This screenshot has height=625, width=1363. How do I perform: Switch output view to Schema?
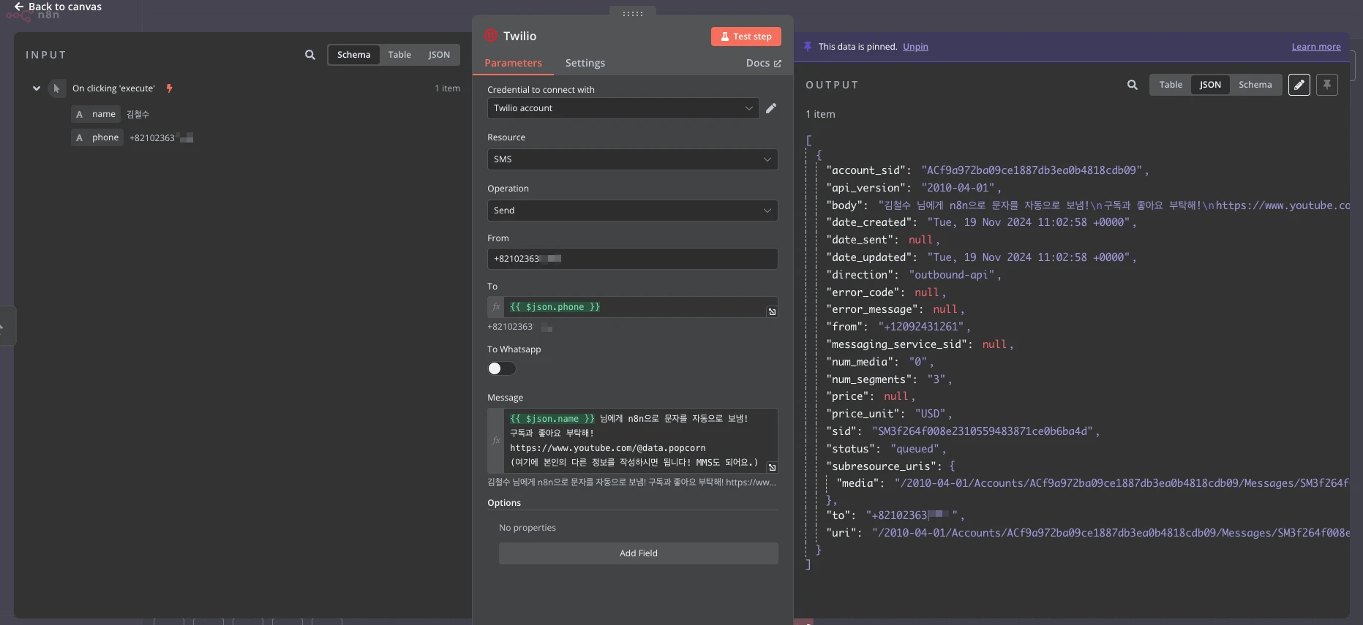coord(1255,85)
